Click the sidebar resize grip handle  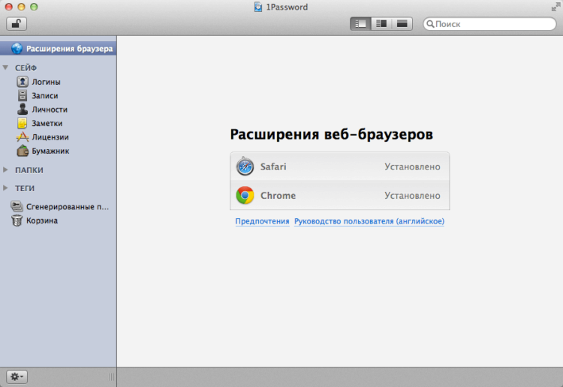pyautogui.click(x=112, y=376)
